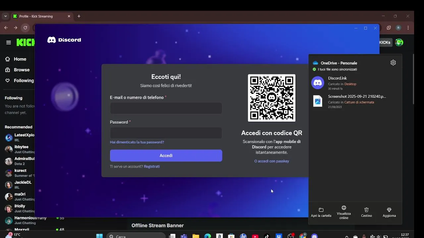Click the Discord logo in login window
The image size is (424, 238).
[x=64, y=40]
